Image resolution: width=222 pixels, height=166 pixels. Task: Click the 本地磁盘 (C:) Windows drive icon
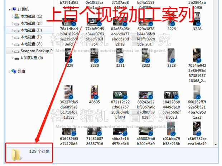(17, 16)
